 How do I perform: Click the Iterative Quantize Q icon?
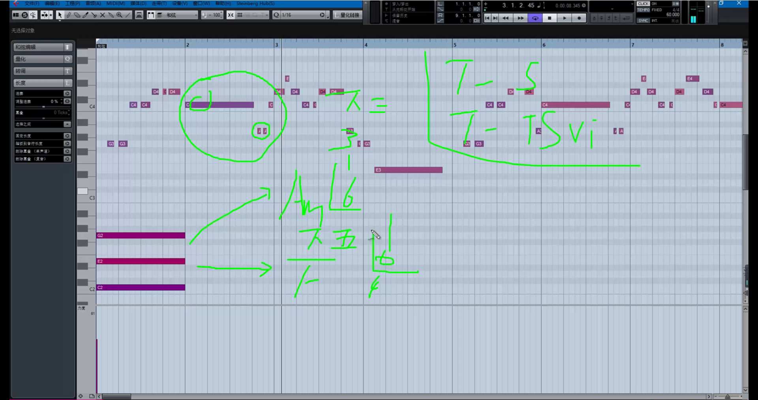click(x=276, y=15)
